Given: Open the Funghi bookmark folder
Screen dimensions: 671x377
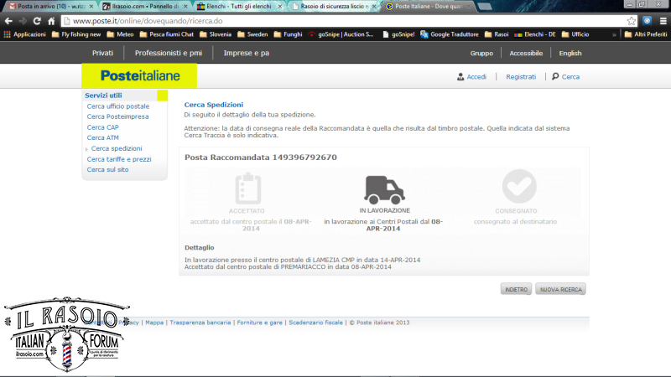Looking at the screenshot, I should click(288, 34).
